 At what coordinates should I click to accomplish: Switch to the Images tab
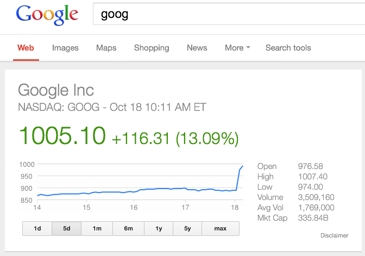pos(65,48)
